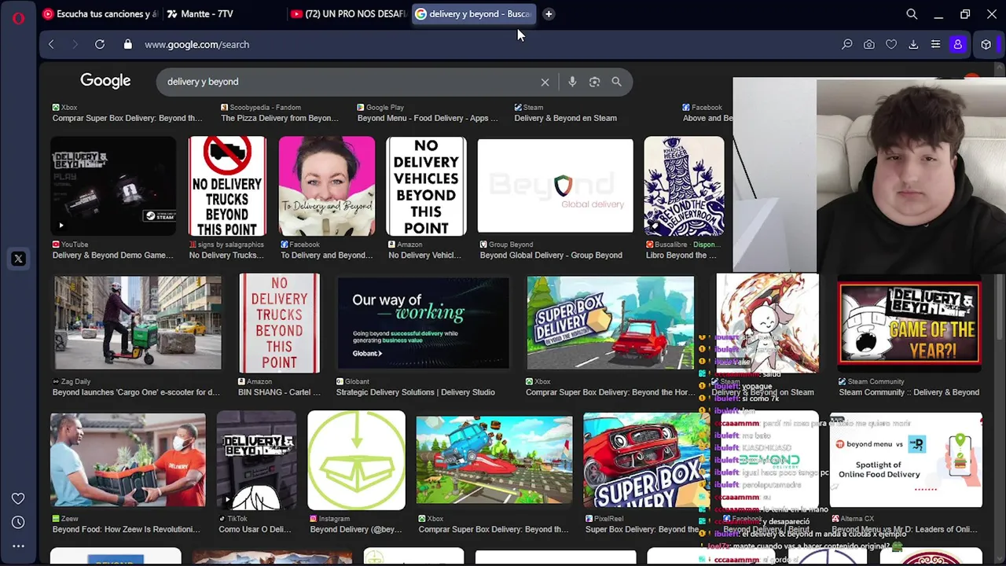Click 'Strategic Delivery Solutions | Delivery Studio' caption
The height and width of the screenshot is (566, 1006).
(x=416, y=392)
